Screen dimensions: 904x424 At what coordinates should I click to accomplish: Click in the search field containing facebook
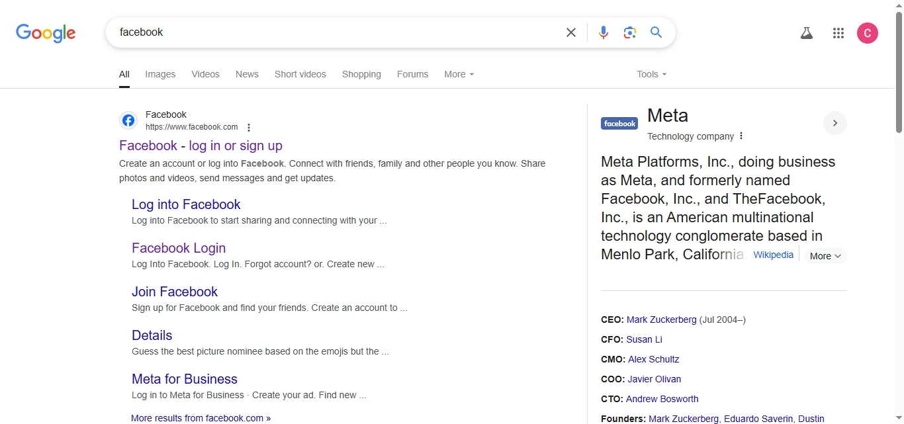click(x=338, y=32)
